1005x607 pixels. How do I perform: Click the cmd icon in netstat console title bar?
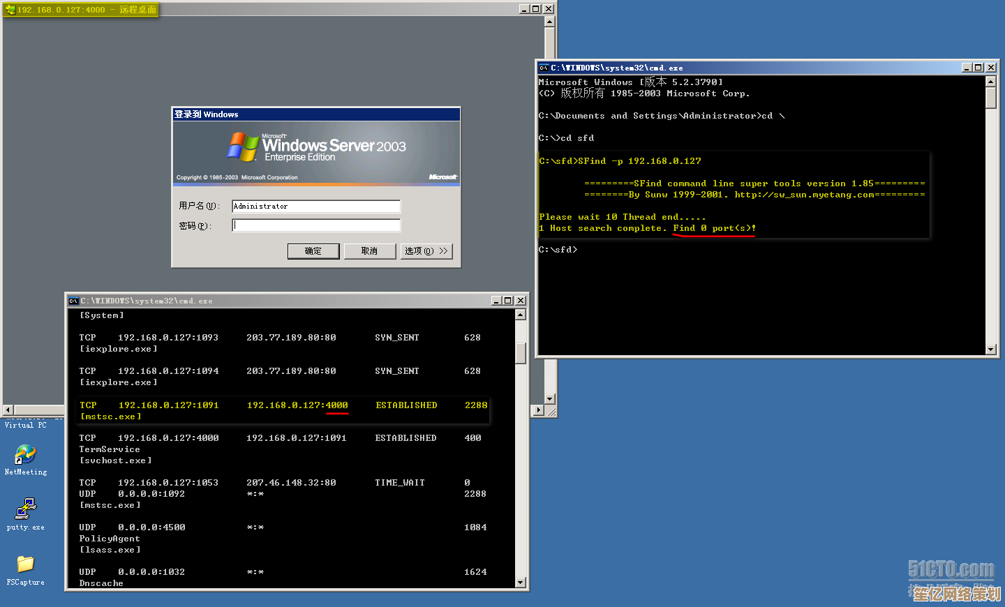click(x=73, y=301)
